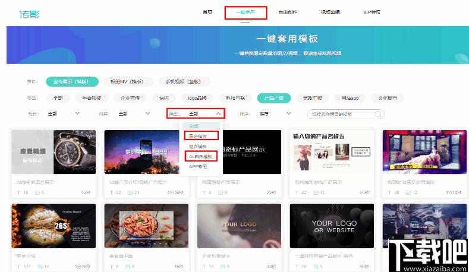Click the template search input field
The height and width of the screenshot is (272, 469).
[x=345, y=114]
